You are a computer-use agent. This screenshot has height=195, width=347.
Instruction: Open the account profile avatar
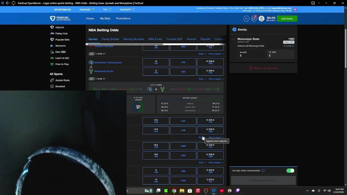tap(261, 18)
